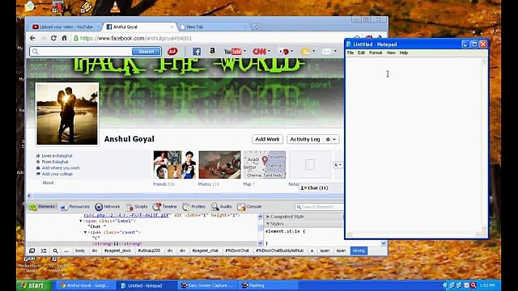
Task: Open the Activity Log
Action: tap(305, 140)
